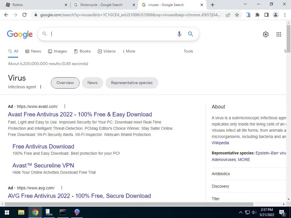Image resolution: width=291 pixels, height=218 pixels.
Task: Open File Explorer from the taskbar
Action: click(21, 212)
